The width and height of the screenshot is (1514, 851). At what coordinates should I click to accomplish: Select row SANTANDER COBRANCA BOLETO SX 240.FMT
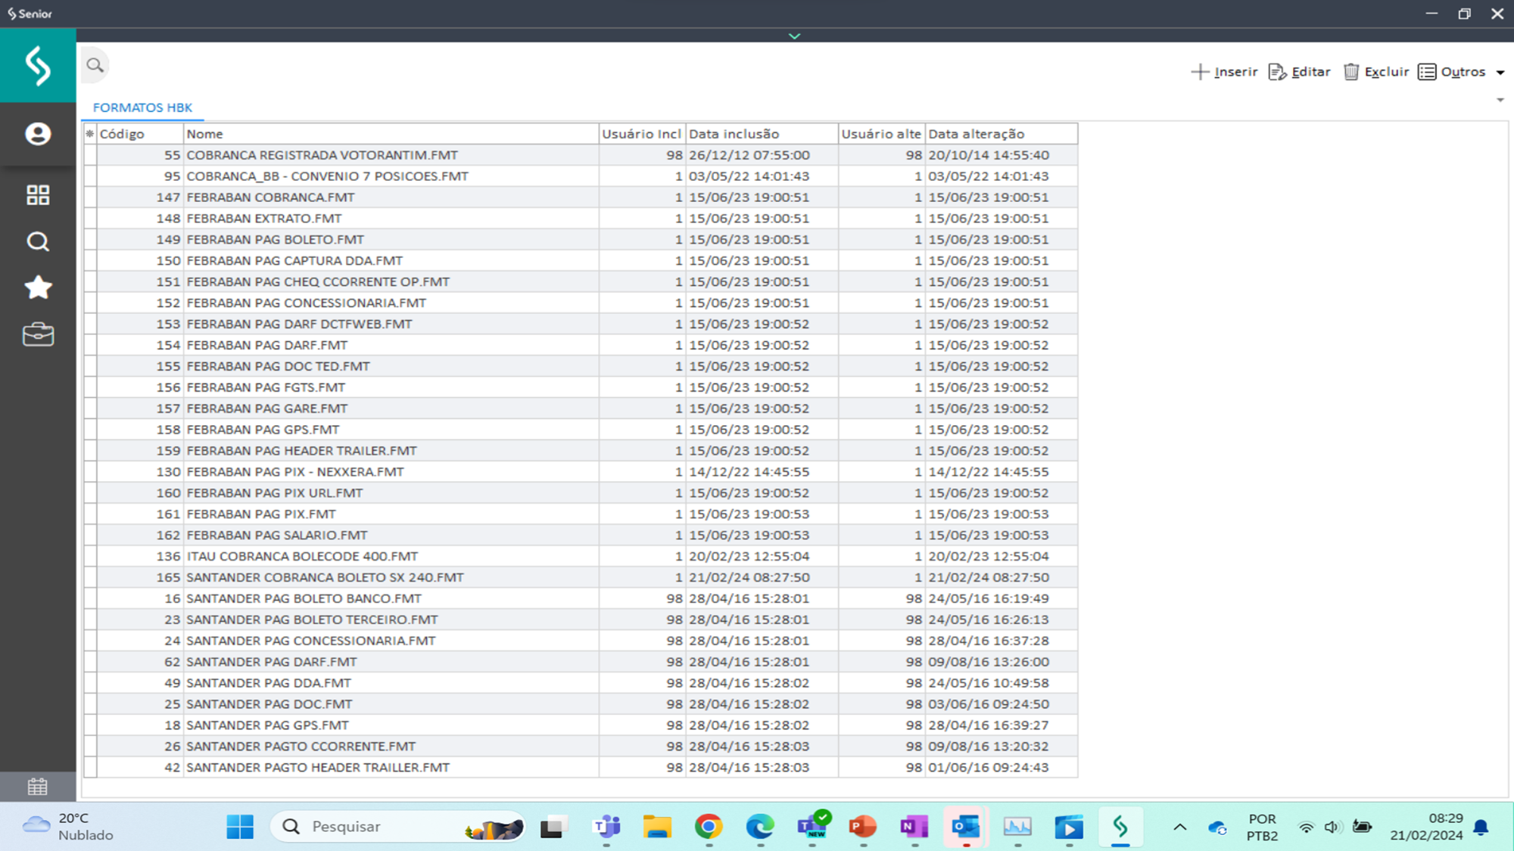pyautogui.click(x=581, y=577)
